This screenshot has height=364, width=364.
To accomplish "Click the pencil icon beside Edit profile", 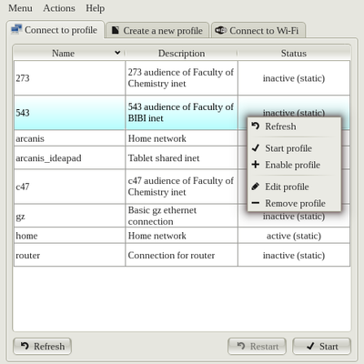I will [256, 187].
